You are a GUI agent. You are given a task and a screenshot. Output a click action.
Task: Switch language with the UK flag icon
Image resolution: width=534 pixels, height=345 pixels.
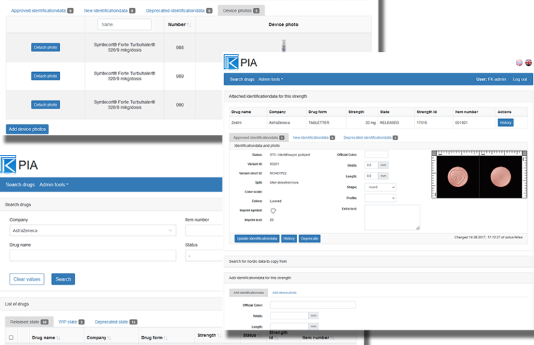click(x=528, y=63)
